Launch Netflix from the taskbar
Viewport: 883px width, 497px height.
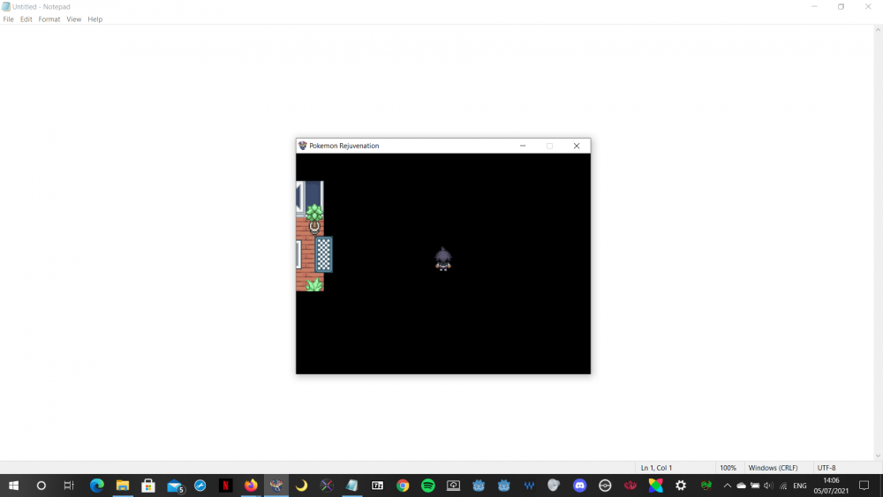point(225,486)
